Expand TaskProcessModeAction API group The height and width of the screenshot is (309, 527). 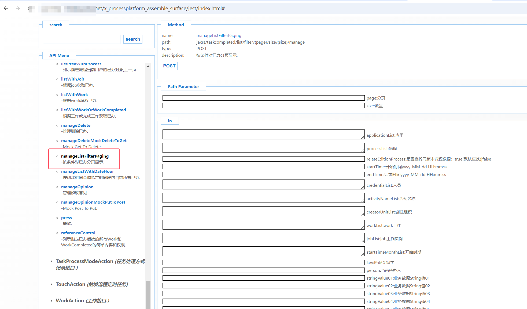click(x=84, y=261)
